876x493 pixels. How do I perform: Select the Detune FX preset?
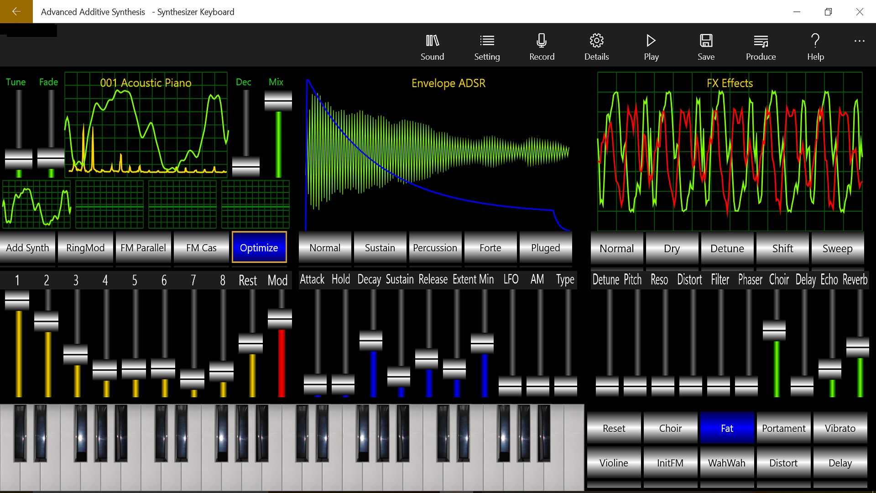click(x=727, y=248)
